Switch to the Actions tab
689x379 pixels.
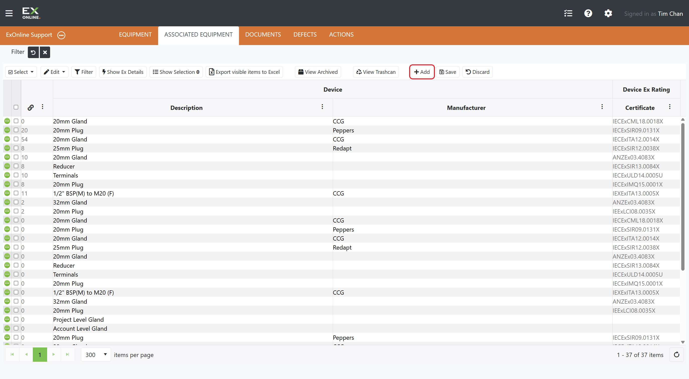click(x=341, y=35)
